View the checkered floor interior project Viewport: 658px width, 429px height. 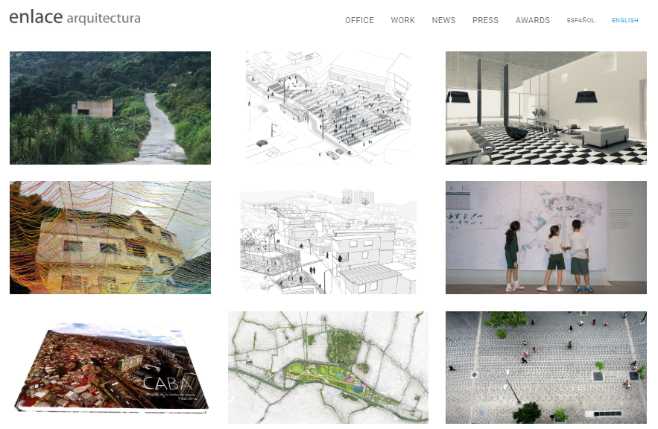(x=545, y=108)
